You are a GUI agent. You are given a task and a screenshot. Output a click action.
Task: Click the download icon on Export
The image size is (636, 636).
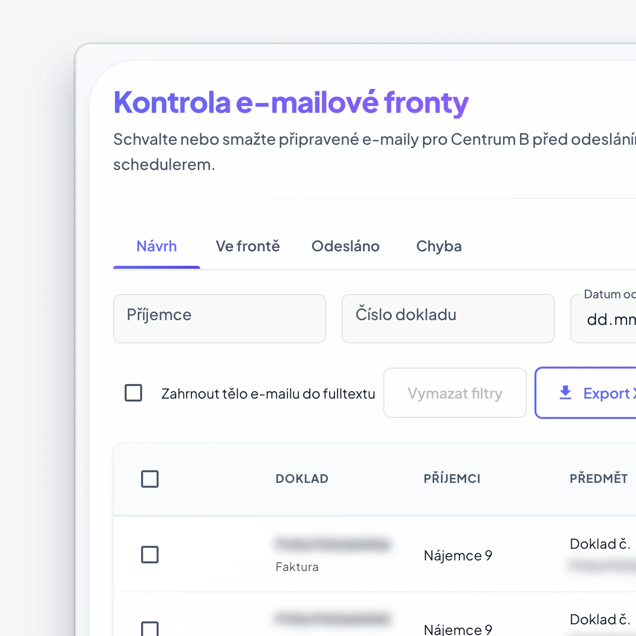566,393
